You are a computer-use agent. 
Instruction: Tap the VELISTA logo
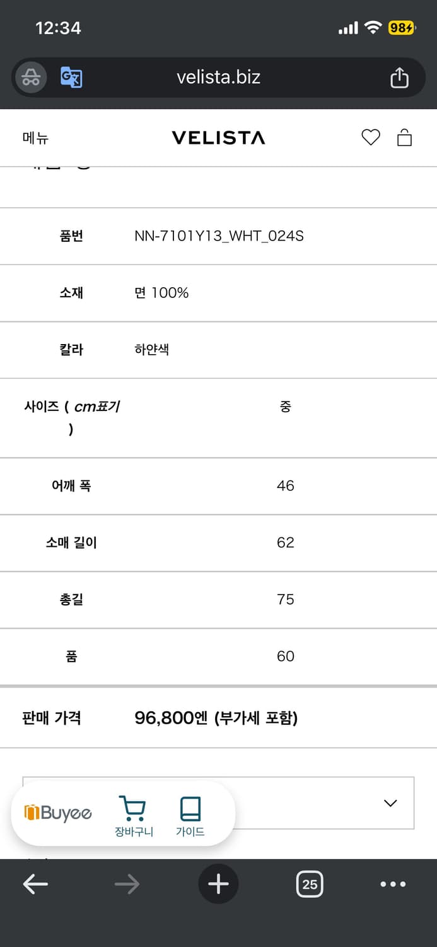coord(218,138)
